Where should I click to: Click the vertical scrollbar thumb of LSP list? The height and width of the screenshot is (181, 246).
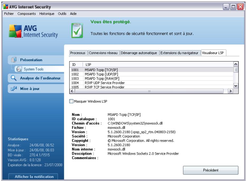(x=236, y=70)
